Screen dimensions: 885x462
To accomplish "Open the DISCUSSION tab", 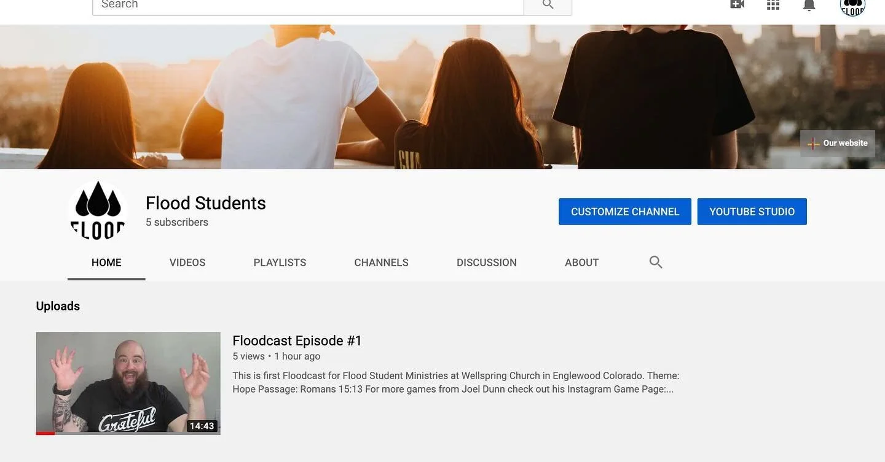I will pyautogui.click(x=487, y=263).
